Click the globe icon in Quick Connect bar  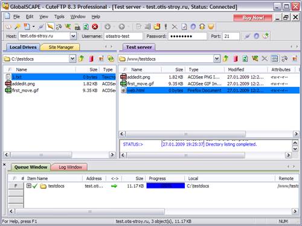(256, 36)
